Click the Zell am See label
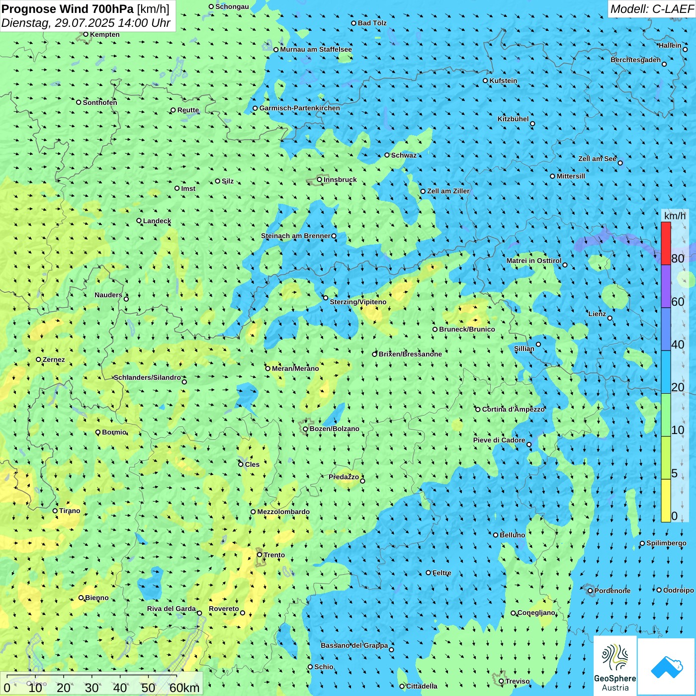The width and height of the screenshot is (696, 696). tap(597, 159)
